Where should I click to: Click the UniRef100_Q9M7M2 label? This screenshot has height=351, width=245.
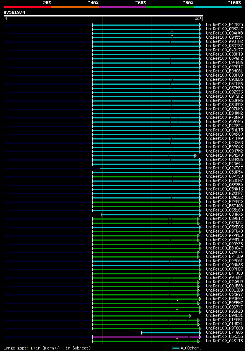pos(224,151)
